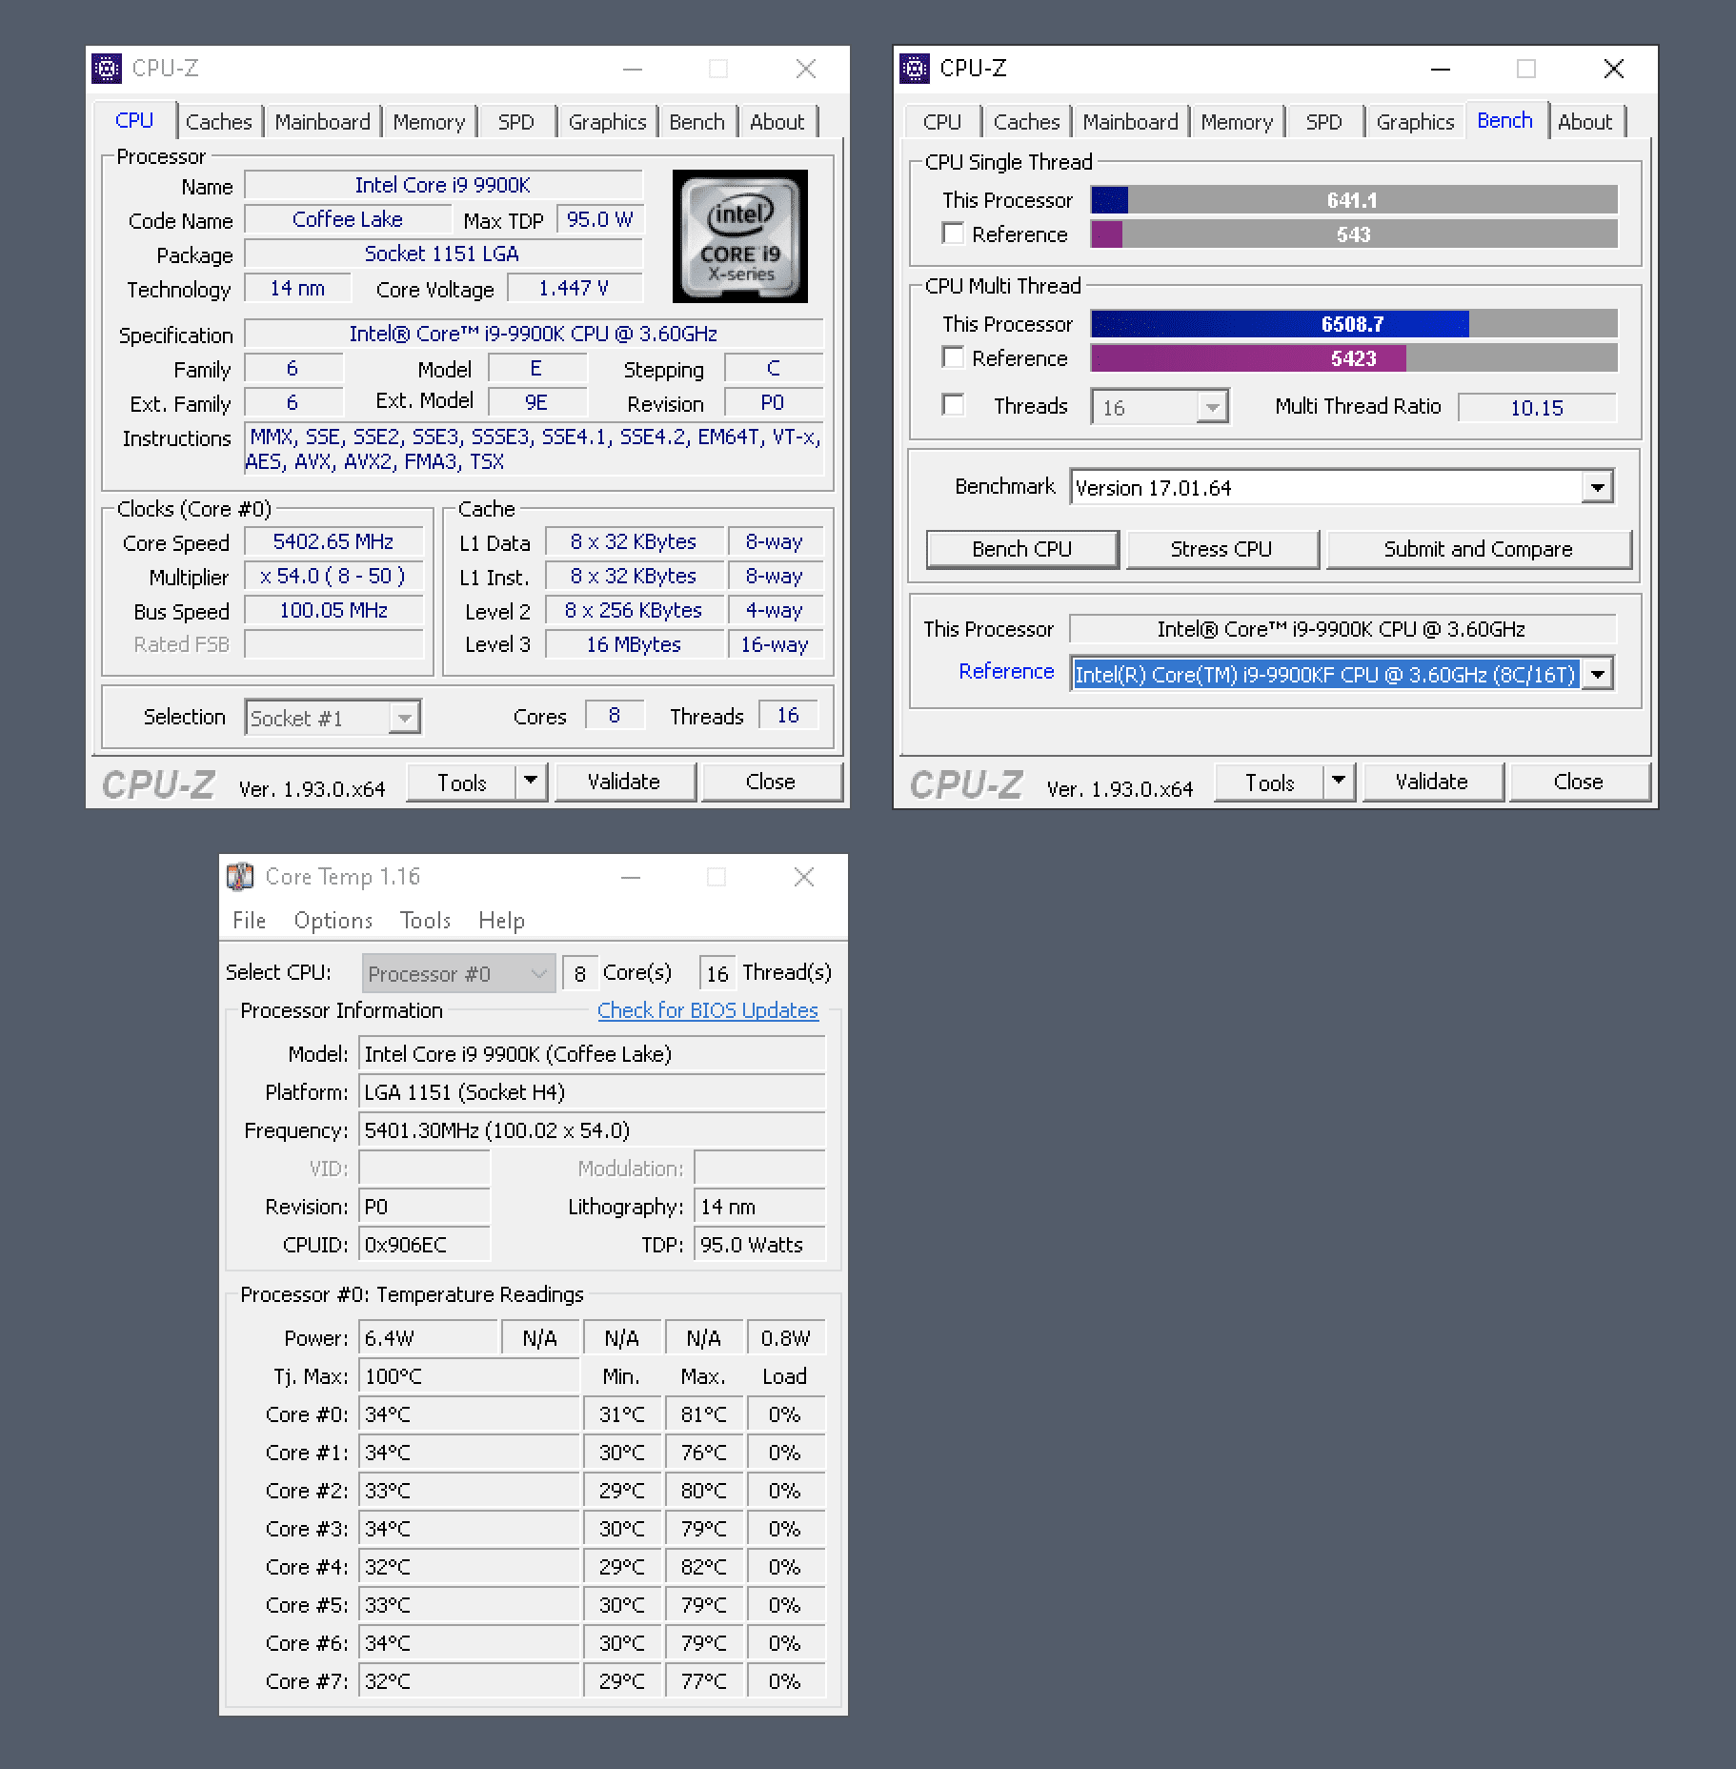
Task: Click single thread Reference bar 543
Action: (x=1354, y=234)
